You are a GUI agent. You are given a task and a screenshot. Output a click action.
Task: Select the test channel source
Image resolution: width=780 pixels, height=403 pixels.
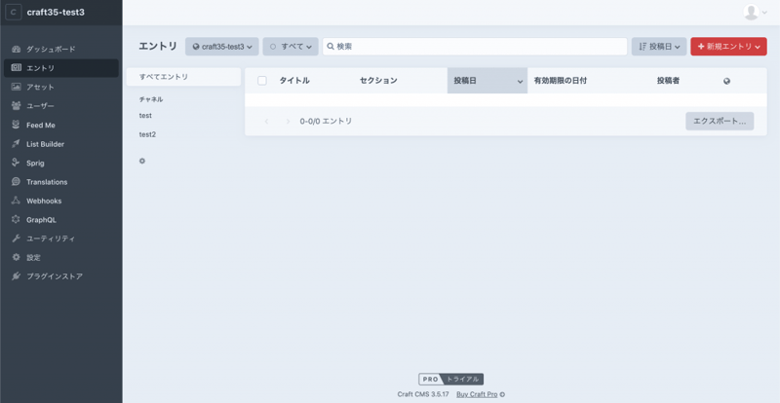click(x=183, y=115)
